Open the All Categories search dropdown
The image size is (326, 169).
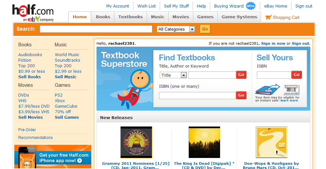176,29
